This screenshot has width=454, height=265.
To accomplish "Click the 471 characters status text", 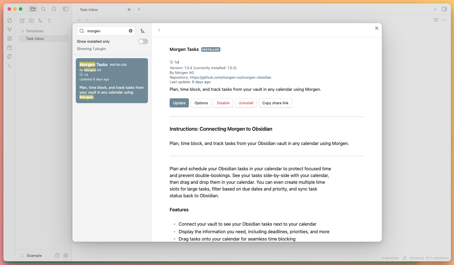I will point(437,258).
